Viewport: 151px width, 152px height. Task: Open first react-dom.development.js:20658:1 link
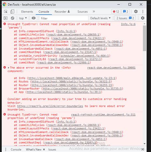[x=73, y=35]
